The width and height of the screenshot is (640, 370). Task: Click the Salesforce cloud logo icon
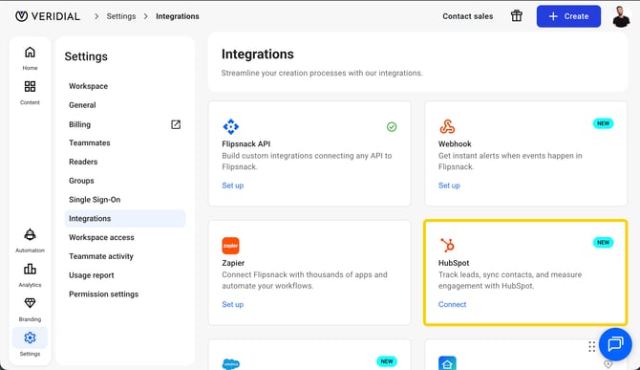pyautogui.click(x=230, y=363)
